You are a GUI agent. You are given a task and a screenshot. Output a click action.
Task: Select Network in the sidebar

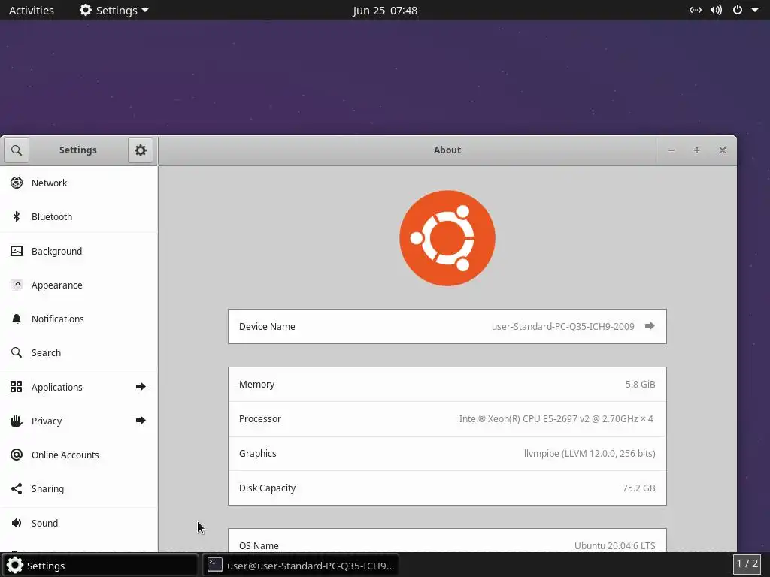tap(78, 183)
